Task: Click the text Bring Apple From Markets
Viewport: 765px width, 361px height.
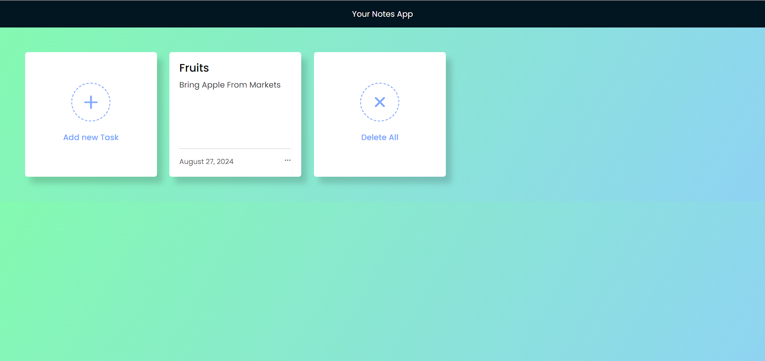Action: pyautogui.click(x=230, y=85)
